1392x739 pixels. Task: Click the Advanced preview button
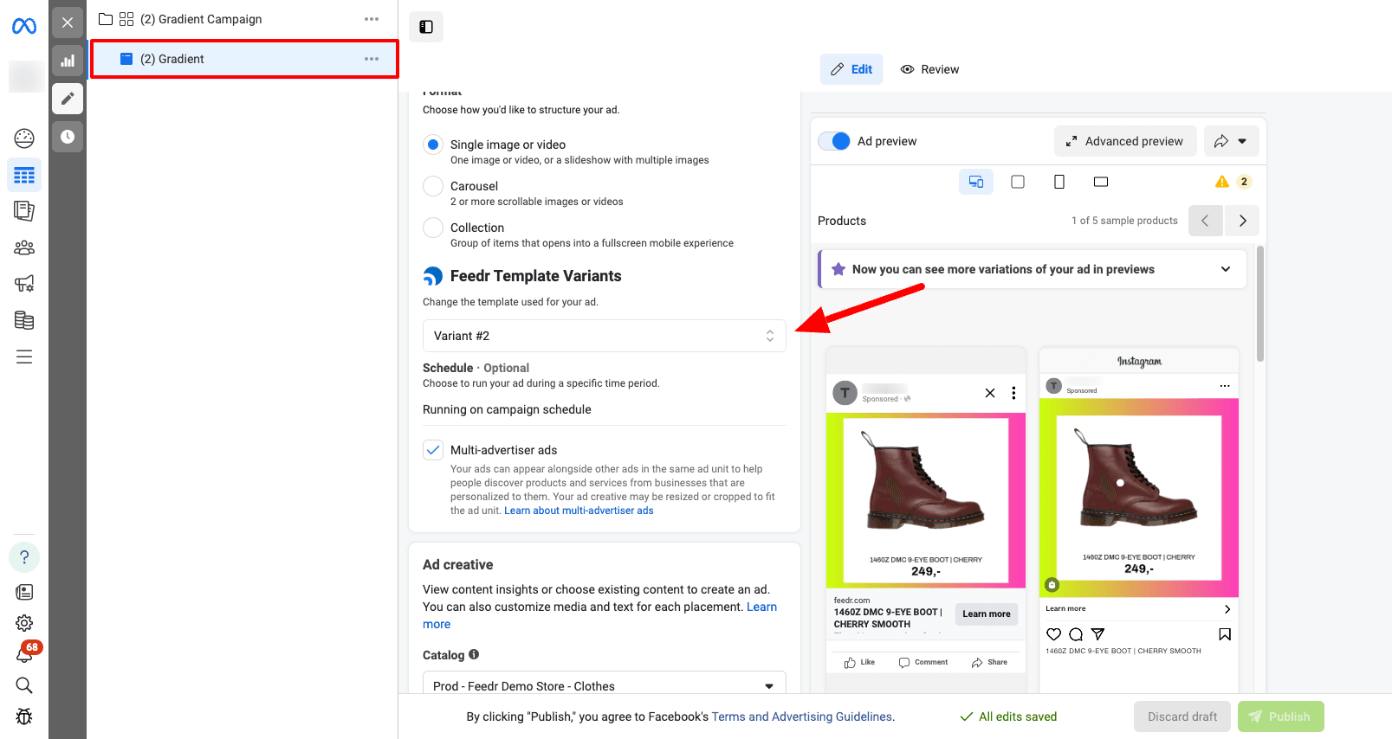1124,141
